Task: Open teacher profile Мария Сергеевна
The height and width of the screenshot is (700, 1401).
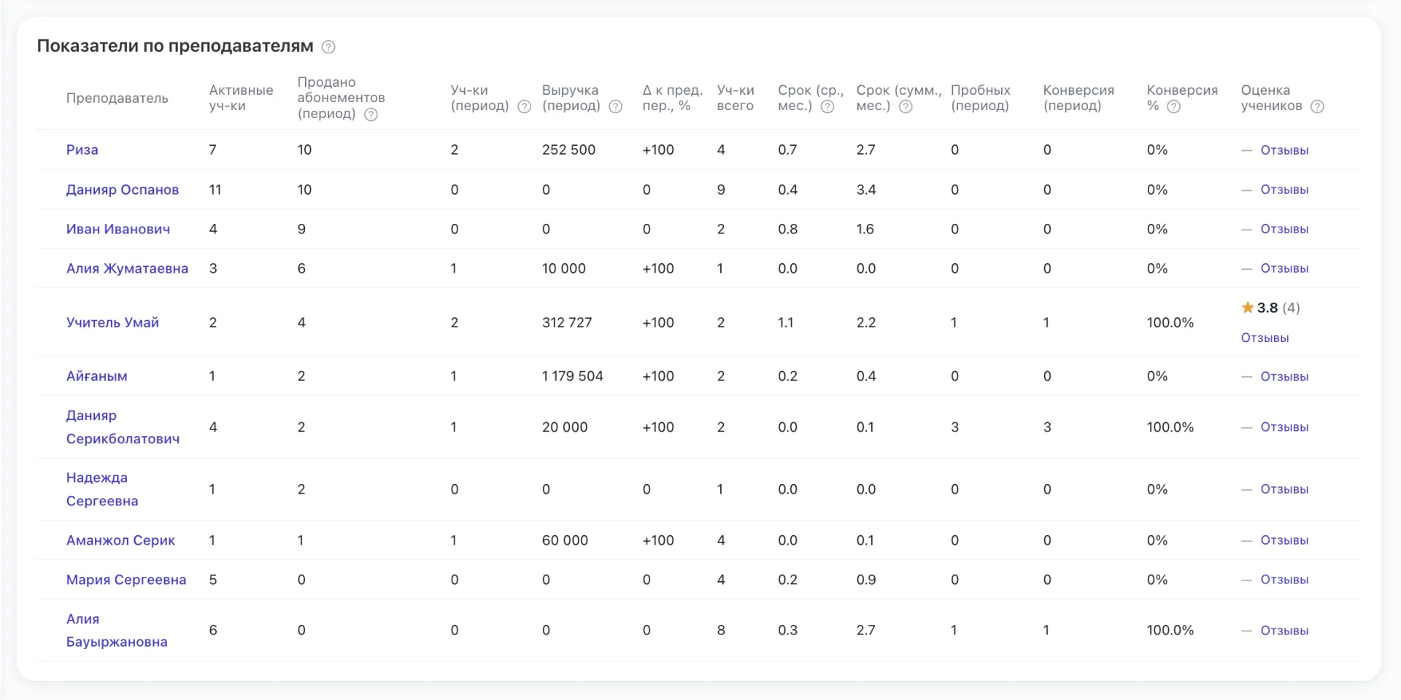Action: (126, 580)
